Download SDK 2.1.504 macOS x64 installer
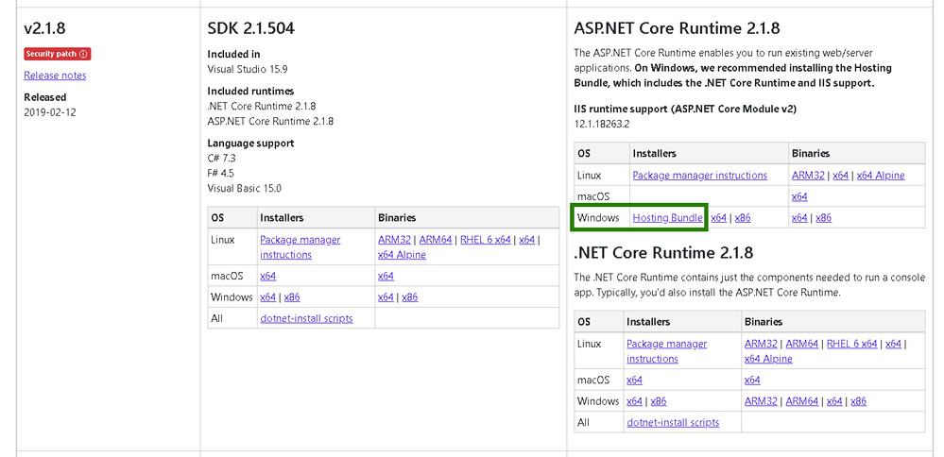The image size is (944, 457). [267, 276]
